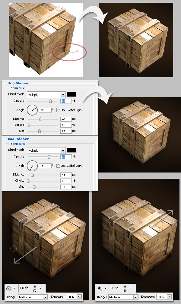Screen dimensions: 181x304
Task: Click the Inner Shadow angle dial
Action: (32, 166)
